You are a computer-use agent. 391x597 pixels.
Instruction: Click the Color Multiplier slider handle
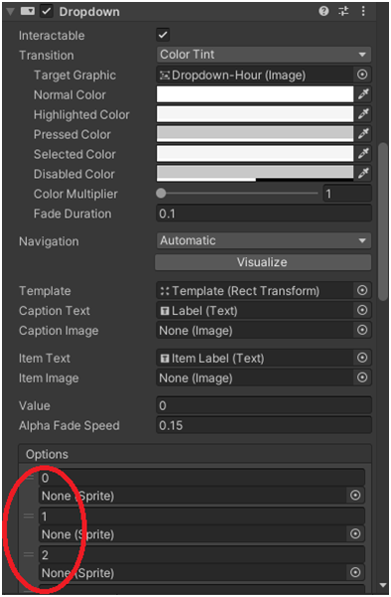pos(161,194)
